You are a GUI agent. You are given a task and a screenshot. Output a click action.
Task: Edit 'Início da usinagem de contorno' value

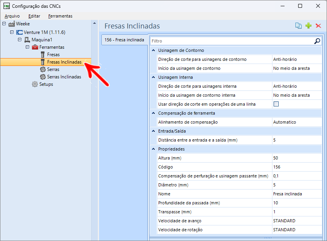tap(297, 68)
